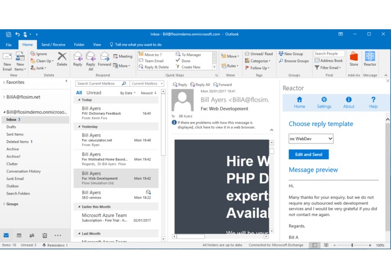Run the Reply & Delete quick step
Image resolution: width=391 pixels, height=278 pixels.
coord(154,67)
